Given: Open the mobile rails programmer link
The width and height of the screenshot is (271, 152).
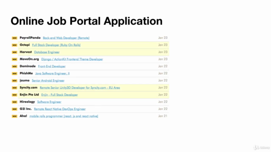Looking at the screenshot, I should pos(64,116).
